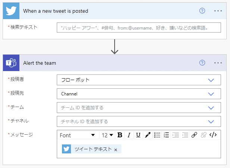Click the チーム field label
230x168 pixels.
(17, 107)
